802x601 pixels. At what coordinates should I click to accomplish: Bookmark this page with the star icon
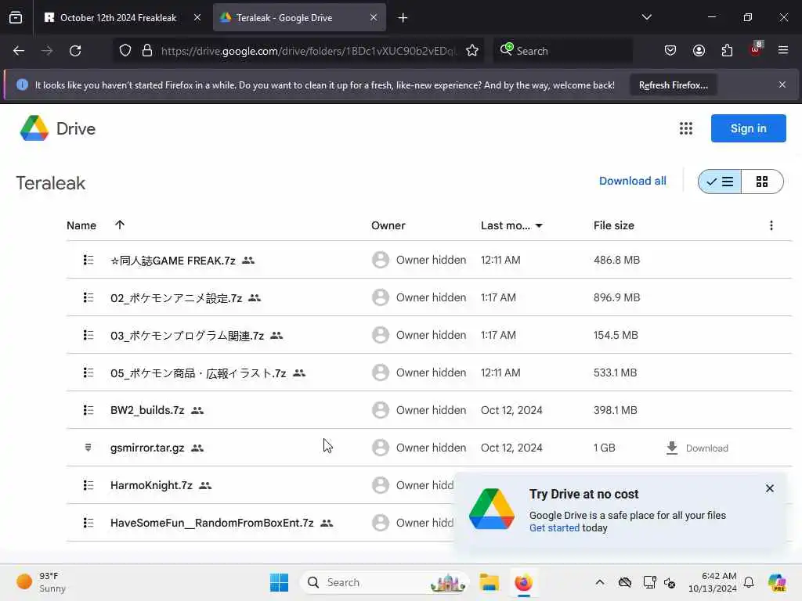[472, 51]
